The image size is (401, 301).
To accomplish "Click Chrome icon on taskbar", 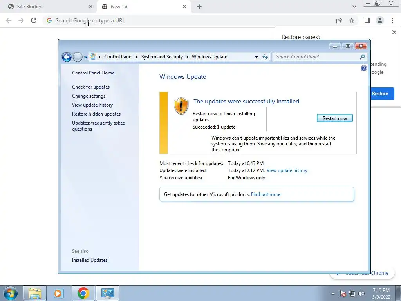I will tap(83, 293).
